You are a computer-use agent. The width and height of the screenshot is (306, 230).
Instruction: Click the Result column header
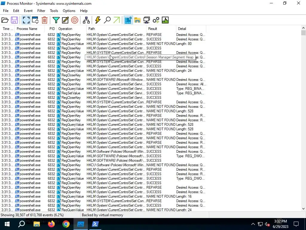point(161,29)
